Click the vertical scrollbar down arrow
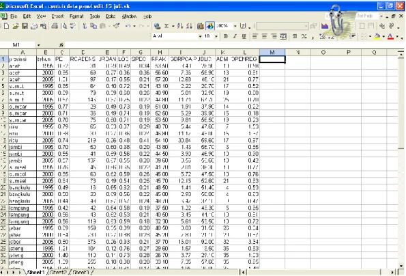Viewport: 406px width, 276px height. click(401, 266)
